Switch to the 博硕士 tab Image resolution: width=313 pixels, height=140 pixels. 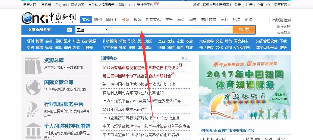112,19
